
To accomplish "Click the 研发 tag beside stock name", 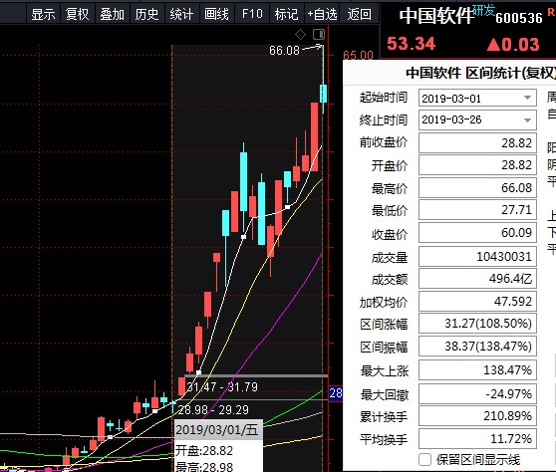I will point(483,10).
